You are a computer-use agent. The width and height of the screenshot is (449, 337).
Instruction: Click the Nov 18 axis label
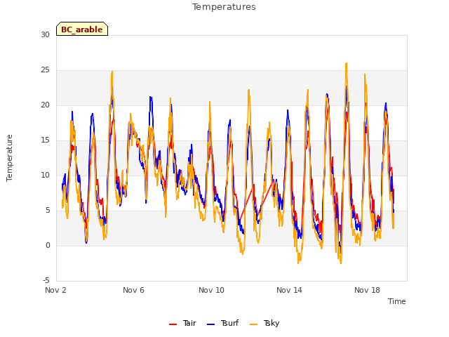tap(367, 290)
